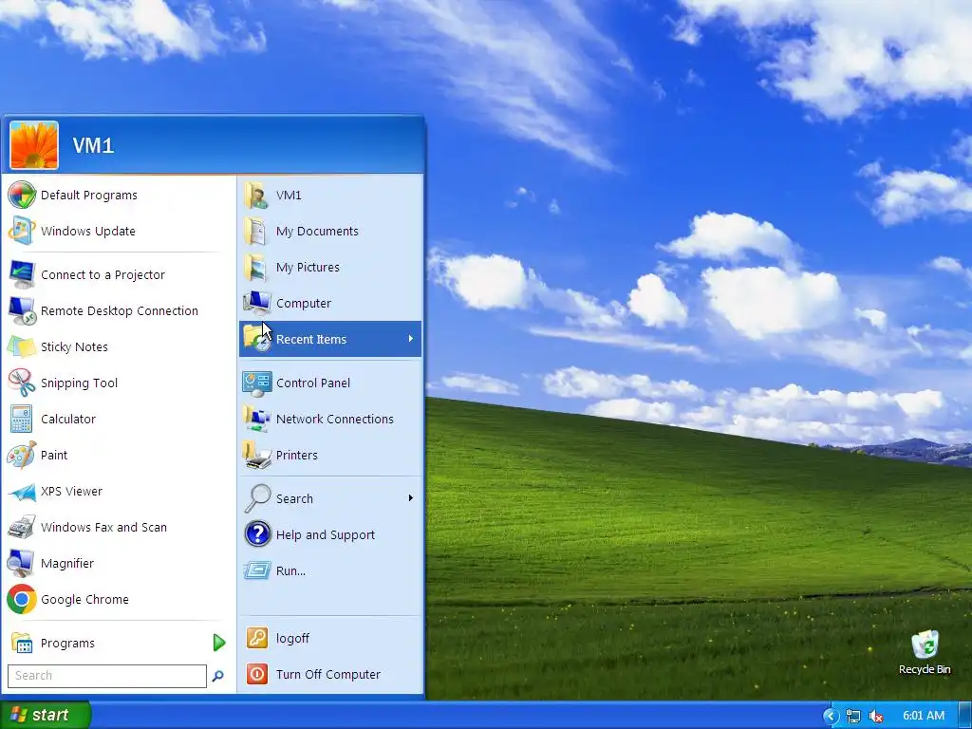Open Printers icon
Screen dimensions: 972x729
[256, 455]
